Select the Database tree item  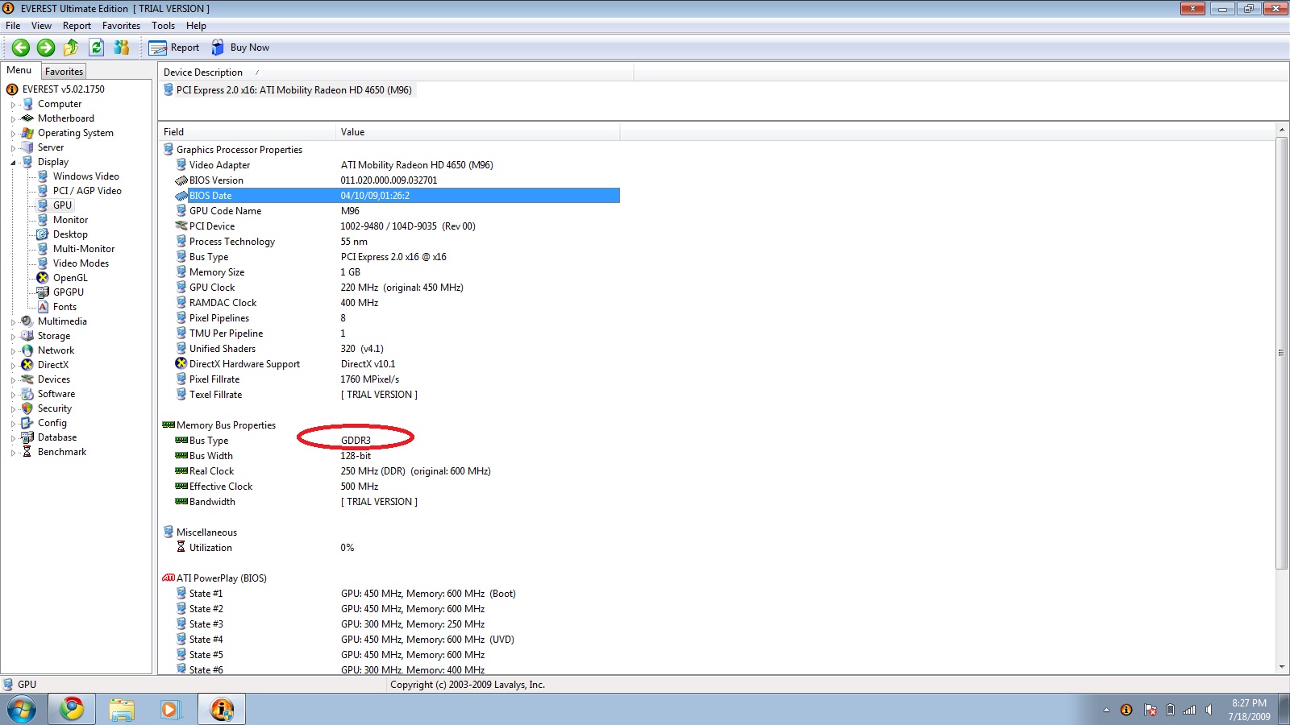(57, 437)
